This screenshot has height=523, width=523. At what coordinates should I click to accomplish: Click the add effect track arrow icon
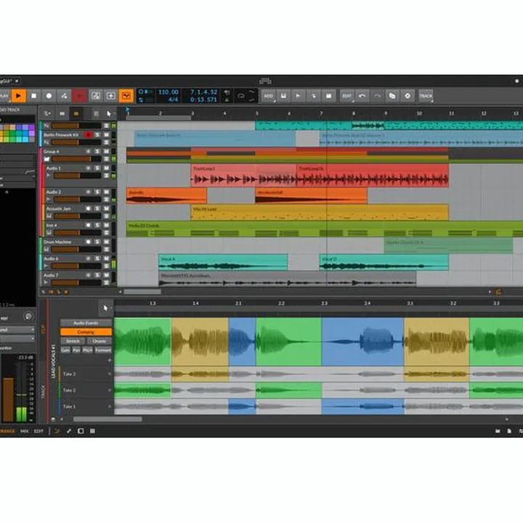[x=314, y=96]
